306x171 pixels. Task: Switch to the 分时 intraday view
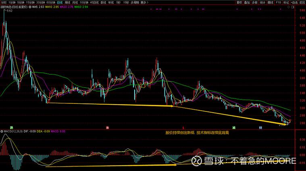pyautogui.click(x=4, y=2)
